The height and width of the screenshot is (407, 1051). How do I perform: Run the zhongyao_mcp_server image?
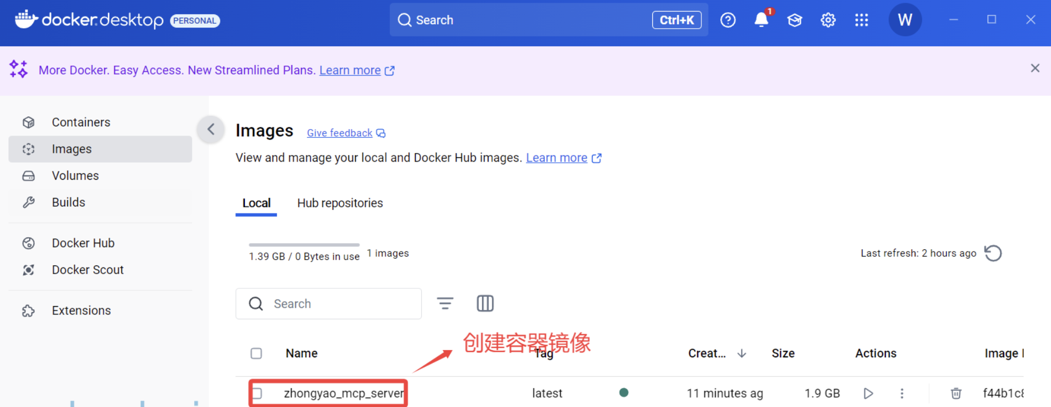(868, 393)
